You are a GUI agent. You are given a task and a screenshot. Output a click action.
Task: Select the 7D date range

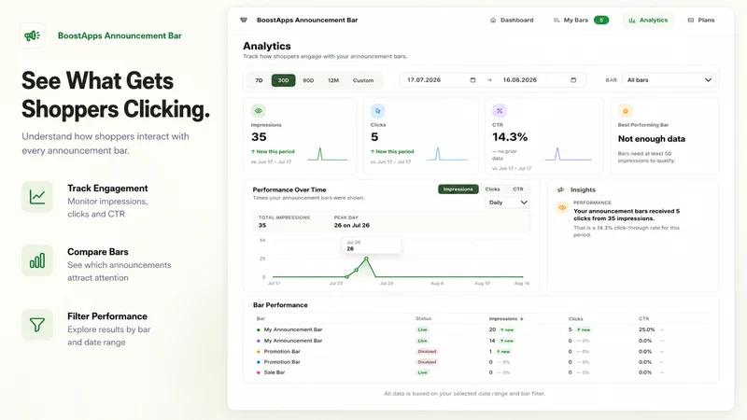pyautogui.click(x=259, y=80)
